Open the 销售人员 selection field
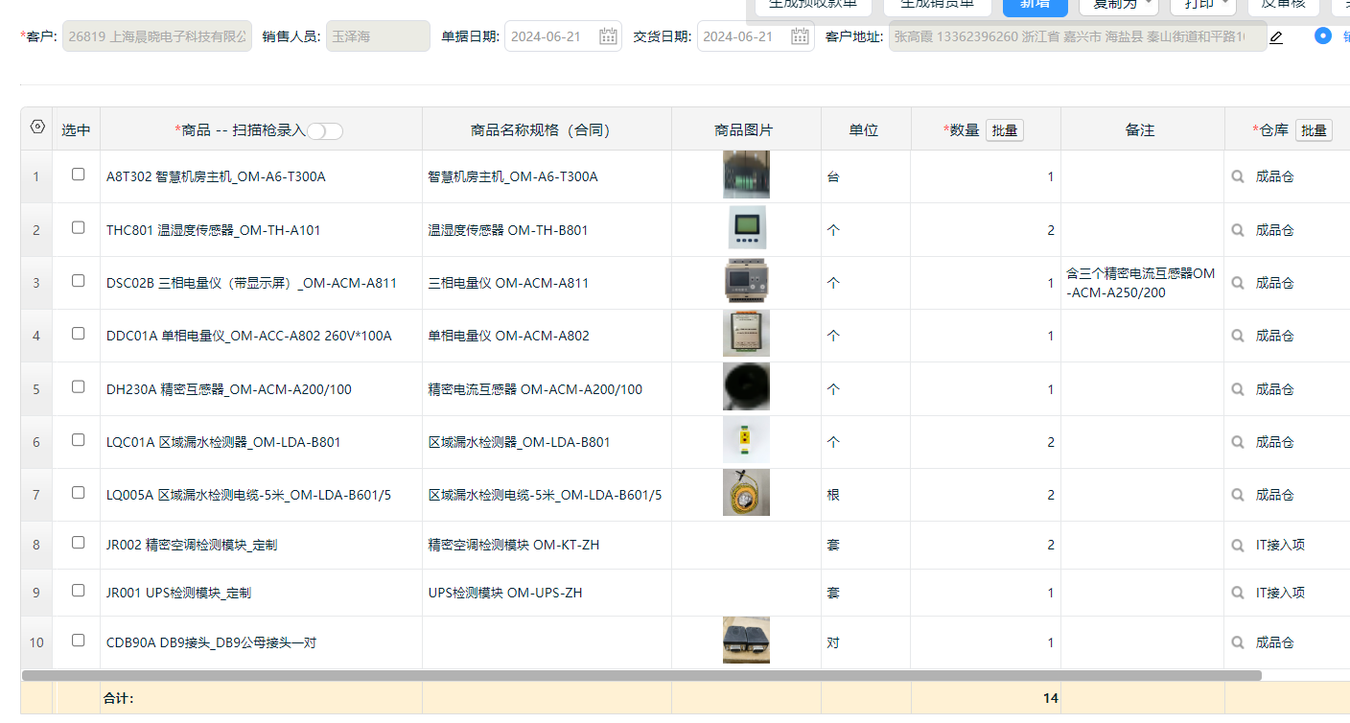Screen dimensions: 1350x723 click(x=378, y=36)
